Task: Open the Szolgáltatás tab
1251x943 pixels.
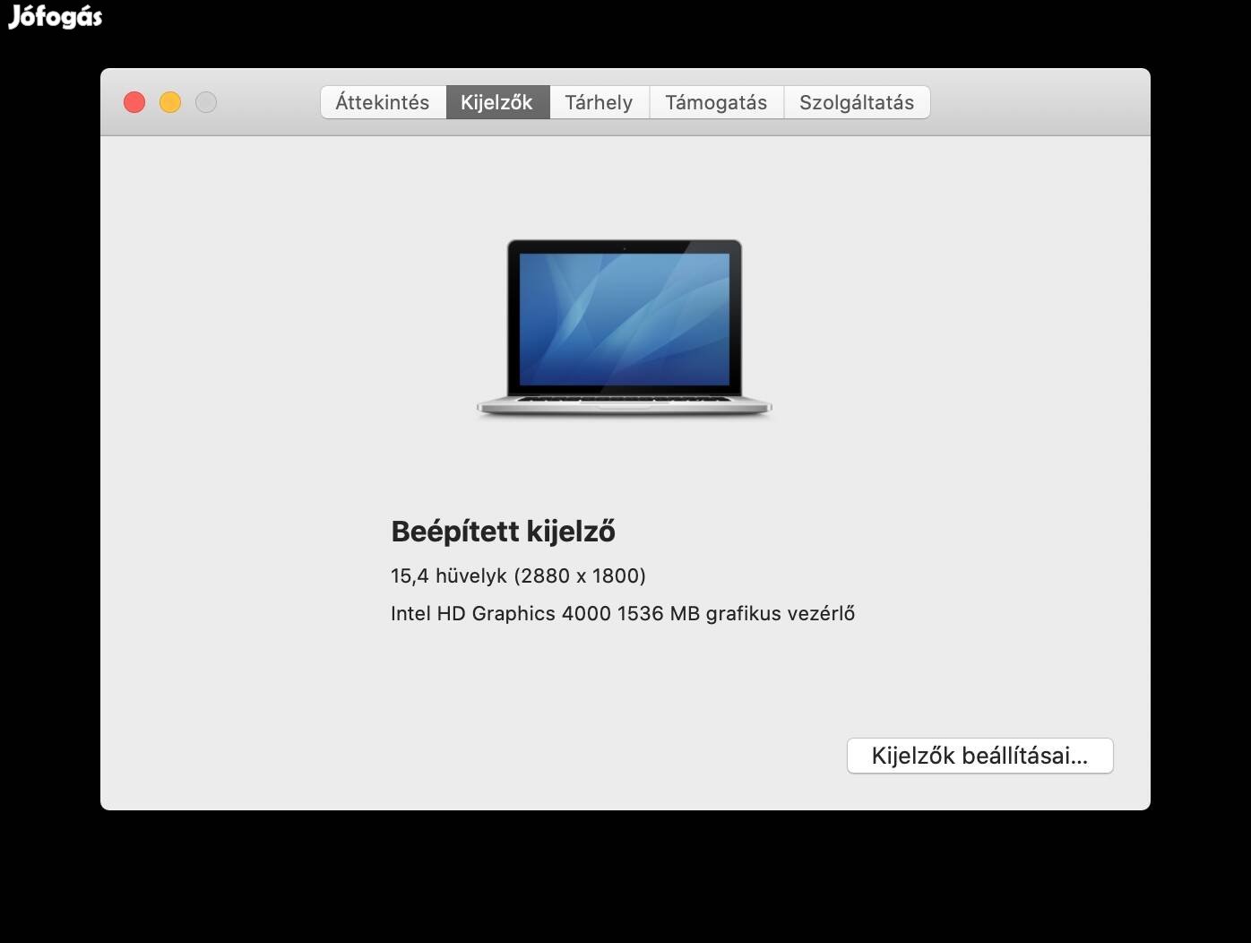Action: (x=857, y=102)
